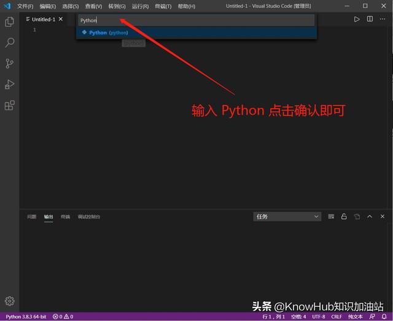Click the VS Code logo in title bar
The image size is (393, 321).
pyautogui.click(x=7, y=6)
